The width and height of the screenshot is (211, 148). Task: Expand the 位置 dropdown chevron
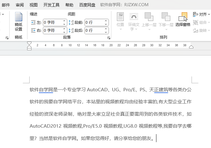121,29
